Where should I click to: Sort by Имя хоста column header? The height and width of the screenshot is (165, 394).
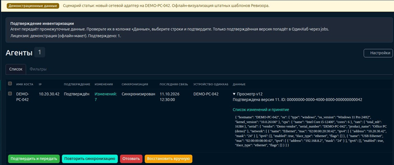click(24, 84)
